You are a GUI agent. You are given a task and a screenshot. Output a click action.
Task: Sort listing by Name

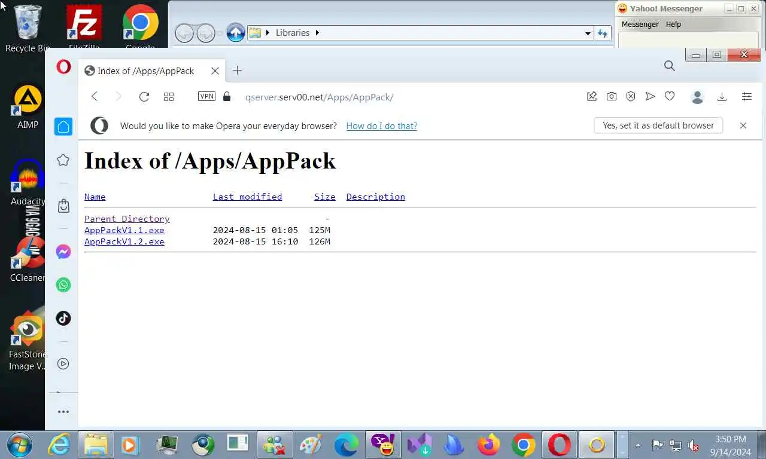pos(95,197)
